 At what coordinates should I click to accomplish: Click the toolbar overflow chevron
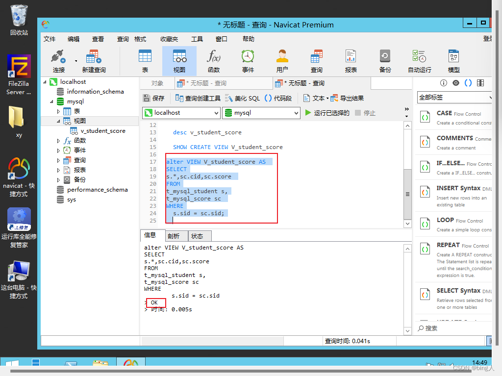pos(406,109)
